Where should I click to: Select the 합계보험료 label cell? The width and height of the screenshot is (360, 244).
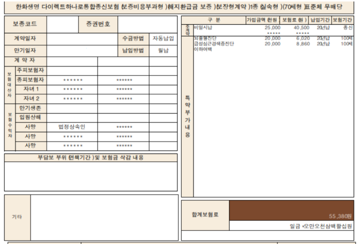[x=205, y=215]
